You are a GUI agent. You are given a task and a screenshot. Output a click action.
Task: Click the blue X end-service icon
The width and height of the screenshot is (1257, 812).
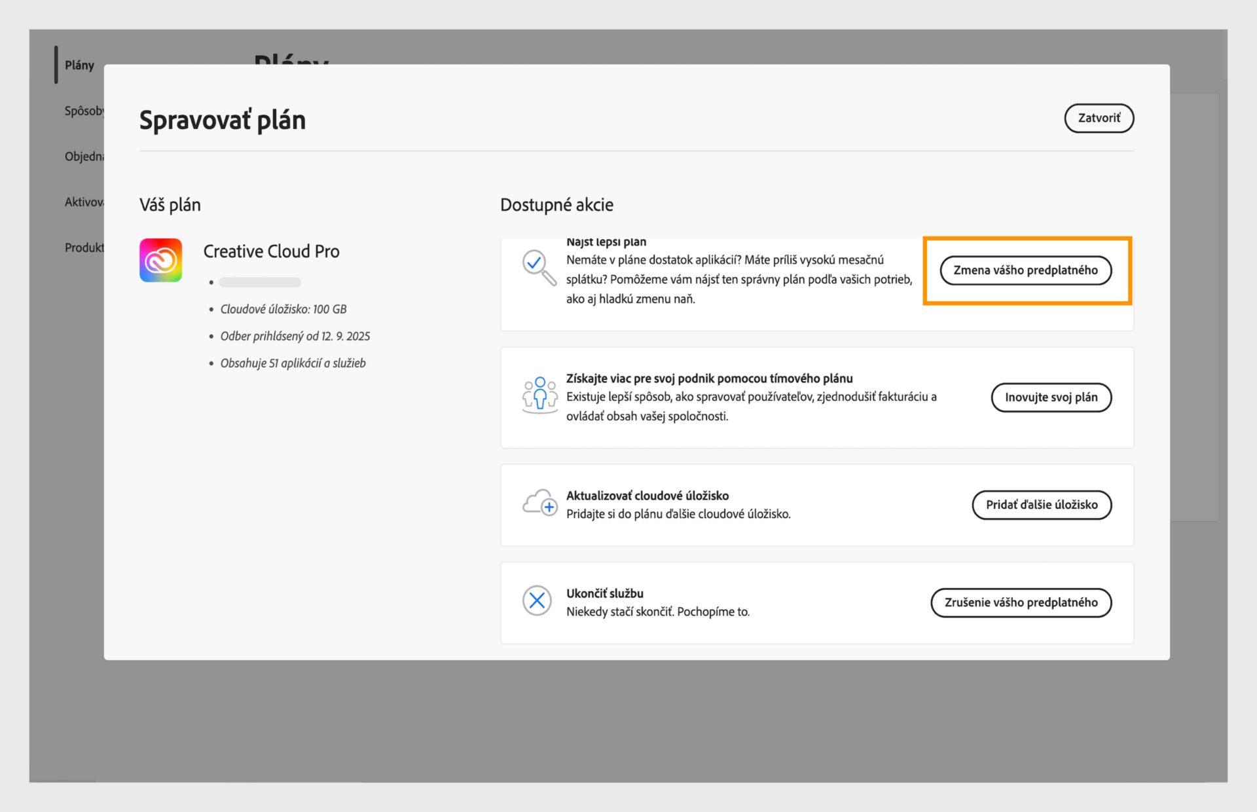(x=537, y=600)
